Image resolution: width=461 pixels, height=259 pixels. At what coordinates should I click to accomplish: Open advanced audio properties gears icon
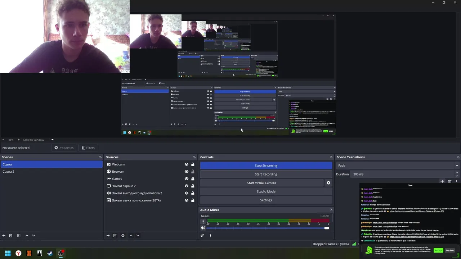click(x=202, y=236)
